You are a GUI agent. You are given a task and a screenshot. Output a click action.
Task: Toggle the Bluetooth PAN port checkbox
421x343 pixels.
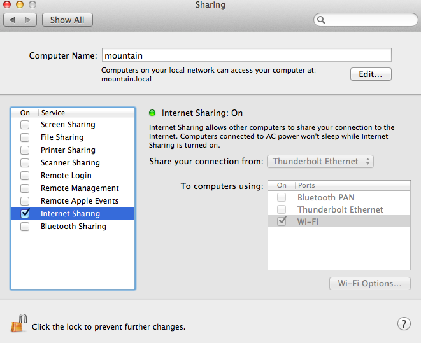point(282,197)
